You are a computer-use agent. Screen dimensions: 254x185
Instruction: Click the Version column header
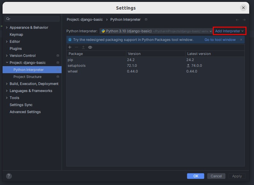[x=156, y=54]
